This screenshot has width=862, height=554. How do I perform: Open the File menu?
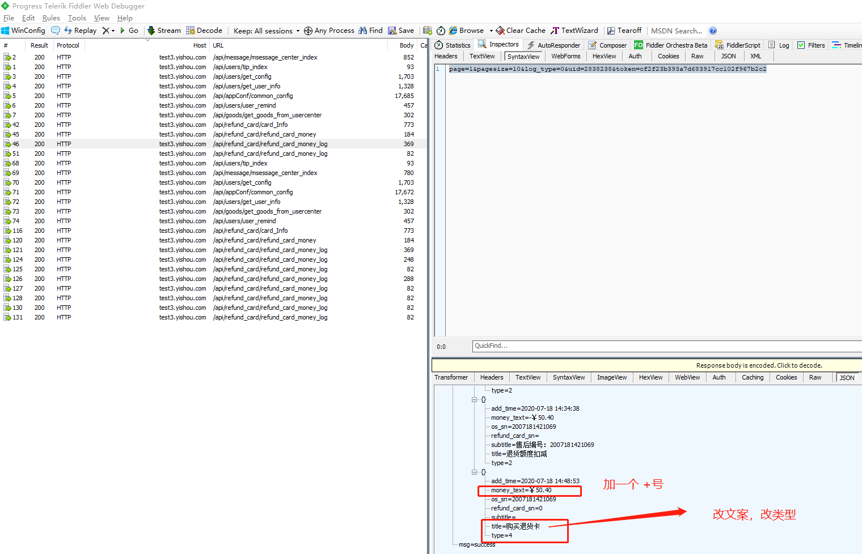(x=9, y=18)
